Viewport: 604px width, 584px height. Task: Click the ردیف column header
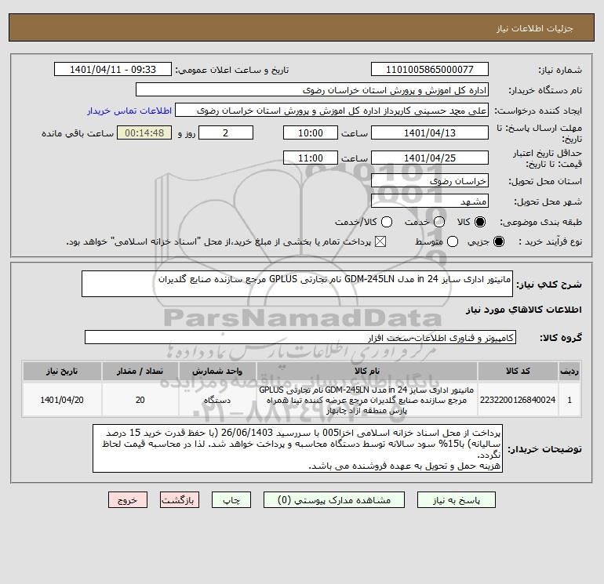click(x=569, y=371)
